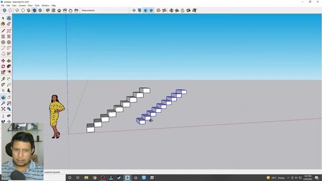
Task: Choose the Position Camera tool
Action: [x=3, y=116]
